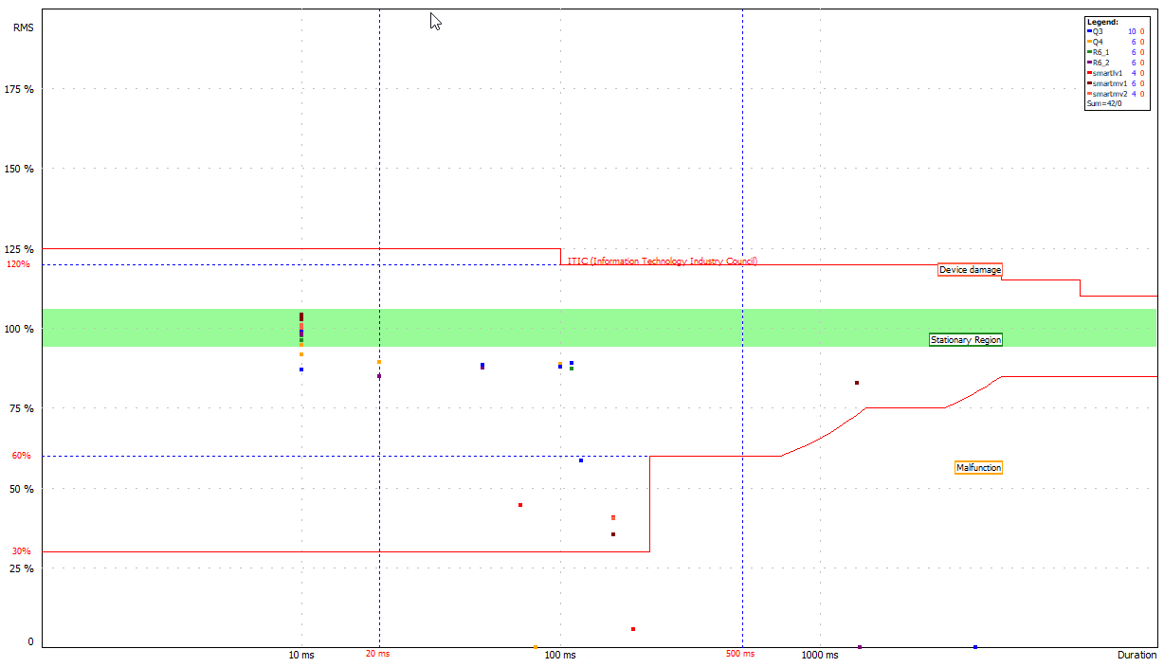Viewport: 1164px width, 667px height.
Task: Click the Sum=42/0 total in legend
Action: tap(1105, 104)
